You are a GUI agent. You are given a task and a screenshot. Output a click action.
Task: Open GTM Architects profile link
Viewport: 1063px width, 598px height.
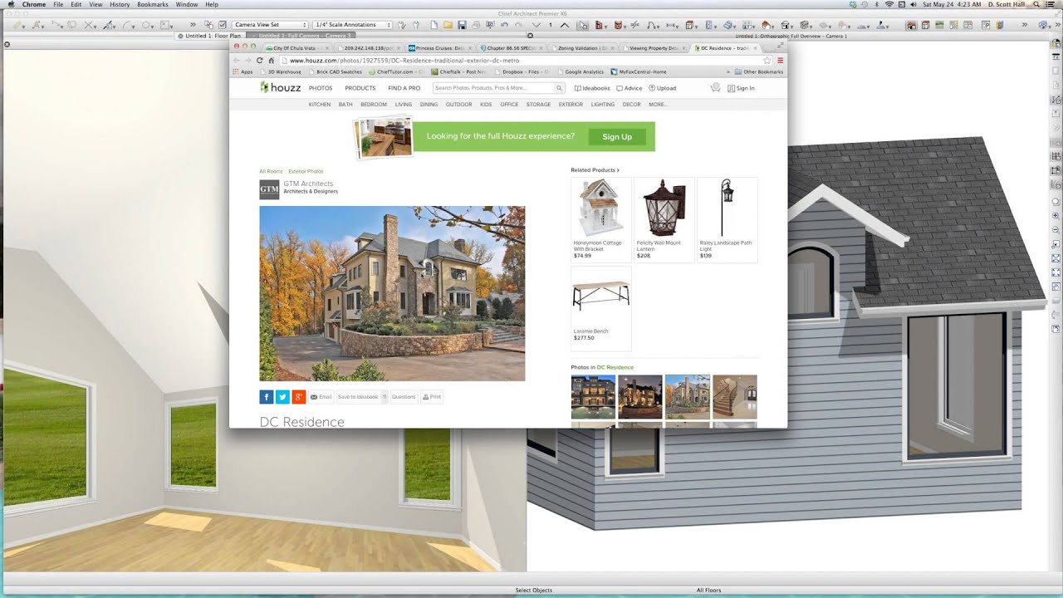tap(308, 184)
